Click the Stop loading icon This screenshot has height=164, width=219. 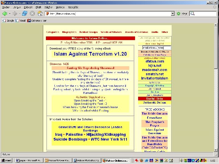tap(32, 14)
